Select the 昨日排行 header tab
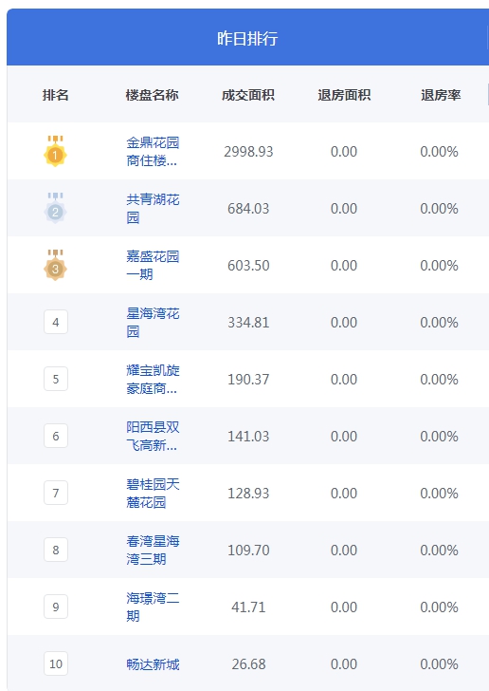 click(x=247, y=38)
